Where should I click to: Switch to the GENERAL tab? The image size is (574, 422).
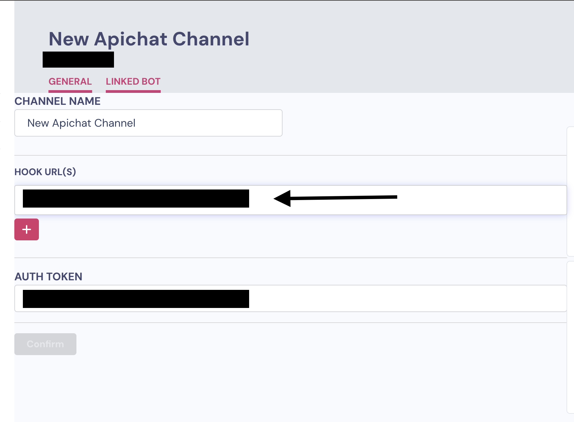70,82
